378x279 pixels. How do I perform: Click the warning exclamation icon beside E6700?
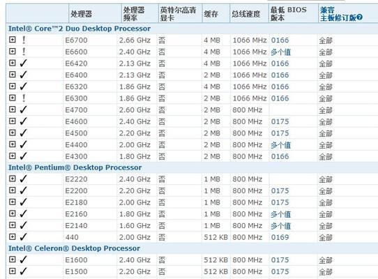(24, 40)
